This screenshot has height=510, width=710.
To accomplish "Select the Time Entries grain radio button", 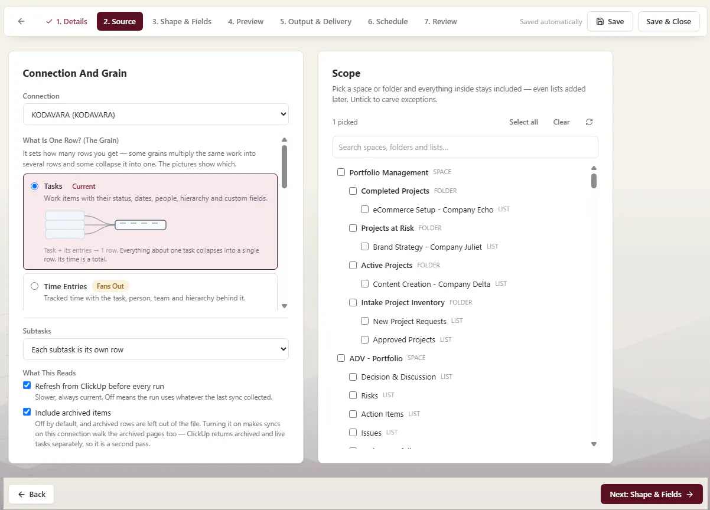I will [34, 286].
